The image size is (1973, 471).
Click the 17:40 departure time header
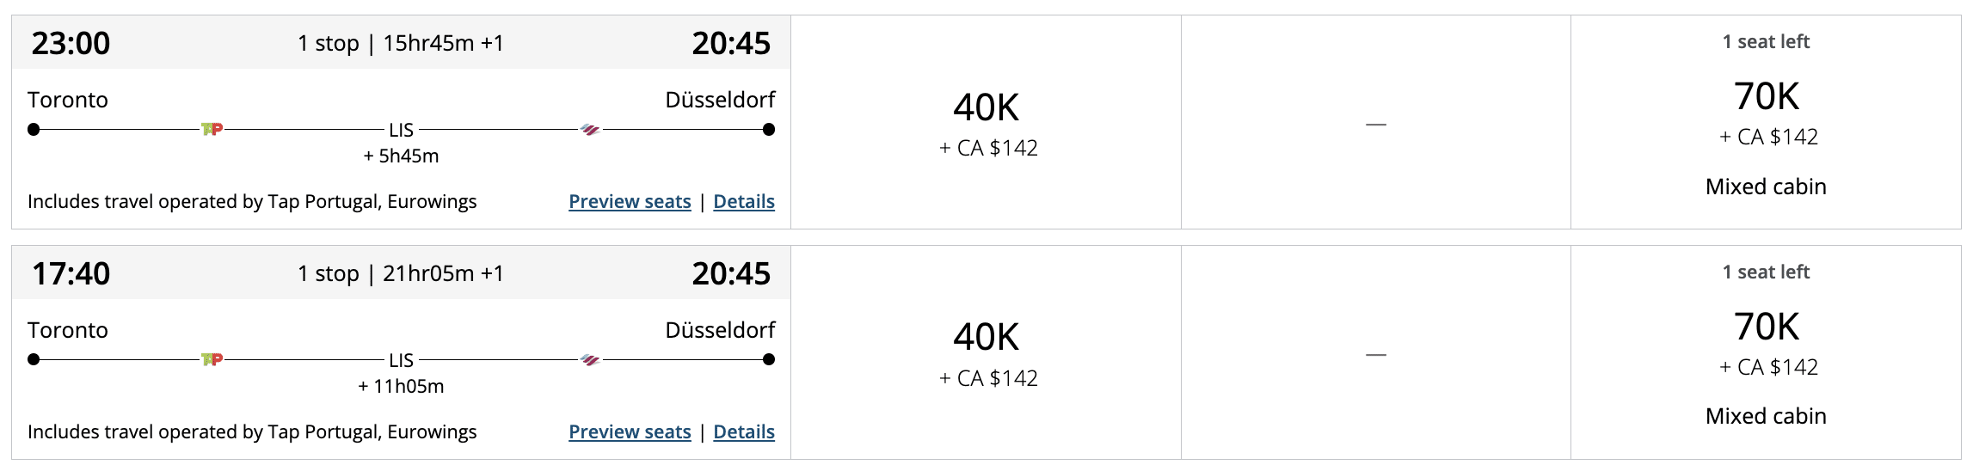tap(71, 274)
